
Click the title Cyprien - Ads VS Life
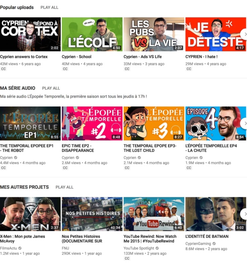142,57
